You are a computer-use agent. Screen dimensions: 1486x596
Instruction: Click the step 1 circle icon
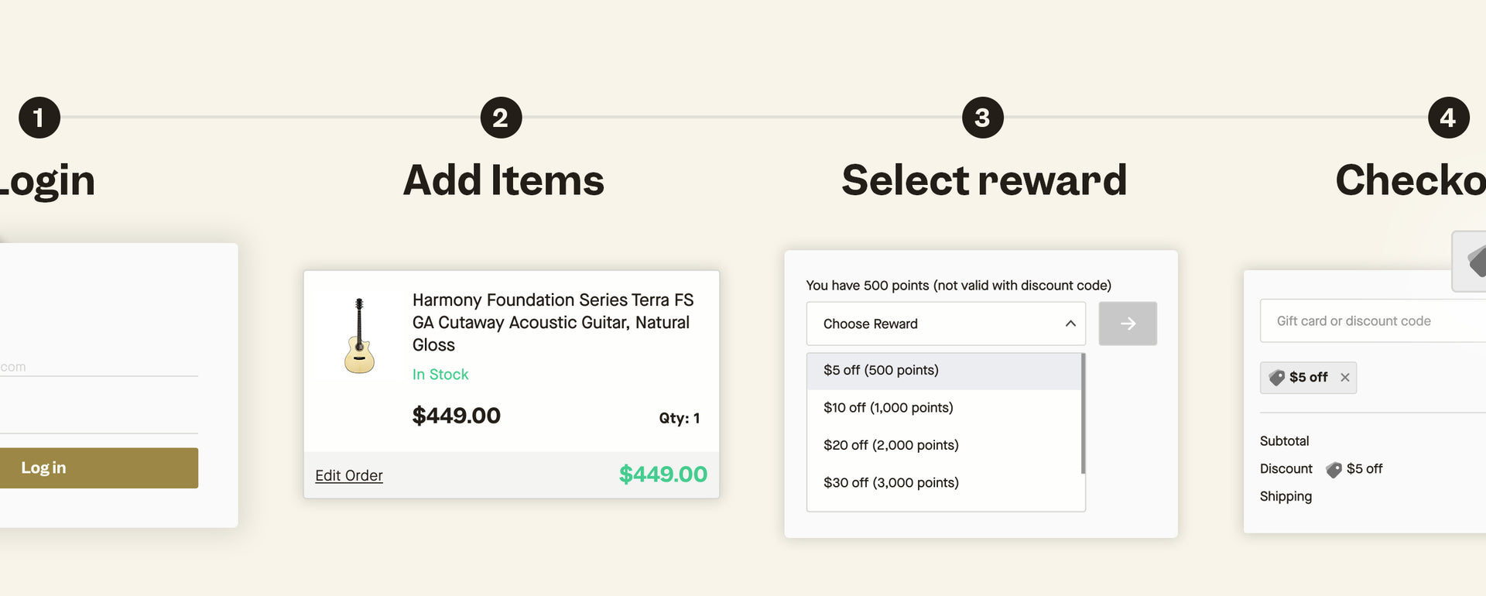point(39,118)
